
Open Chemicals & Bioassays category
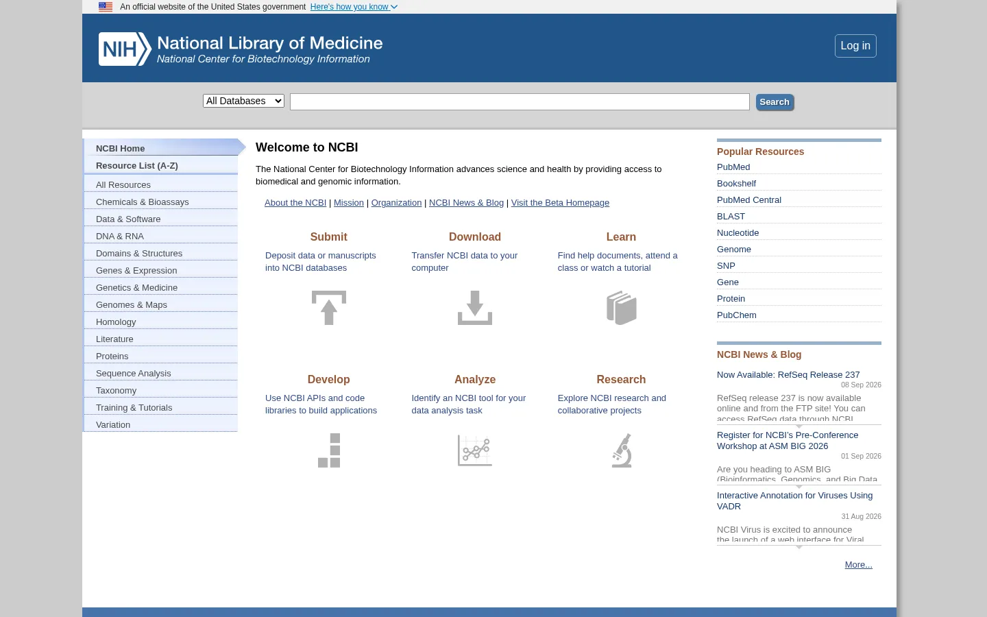[x=160, y=202]
